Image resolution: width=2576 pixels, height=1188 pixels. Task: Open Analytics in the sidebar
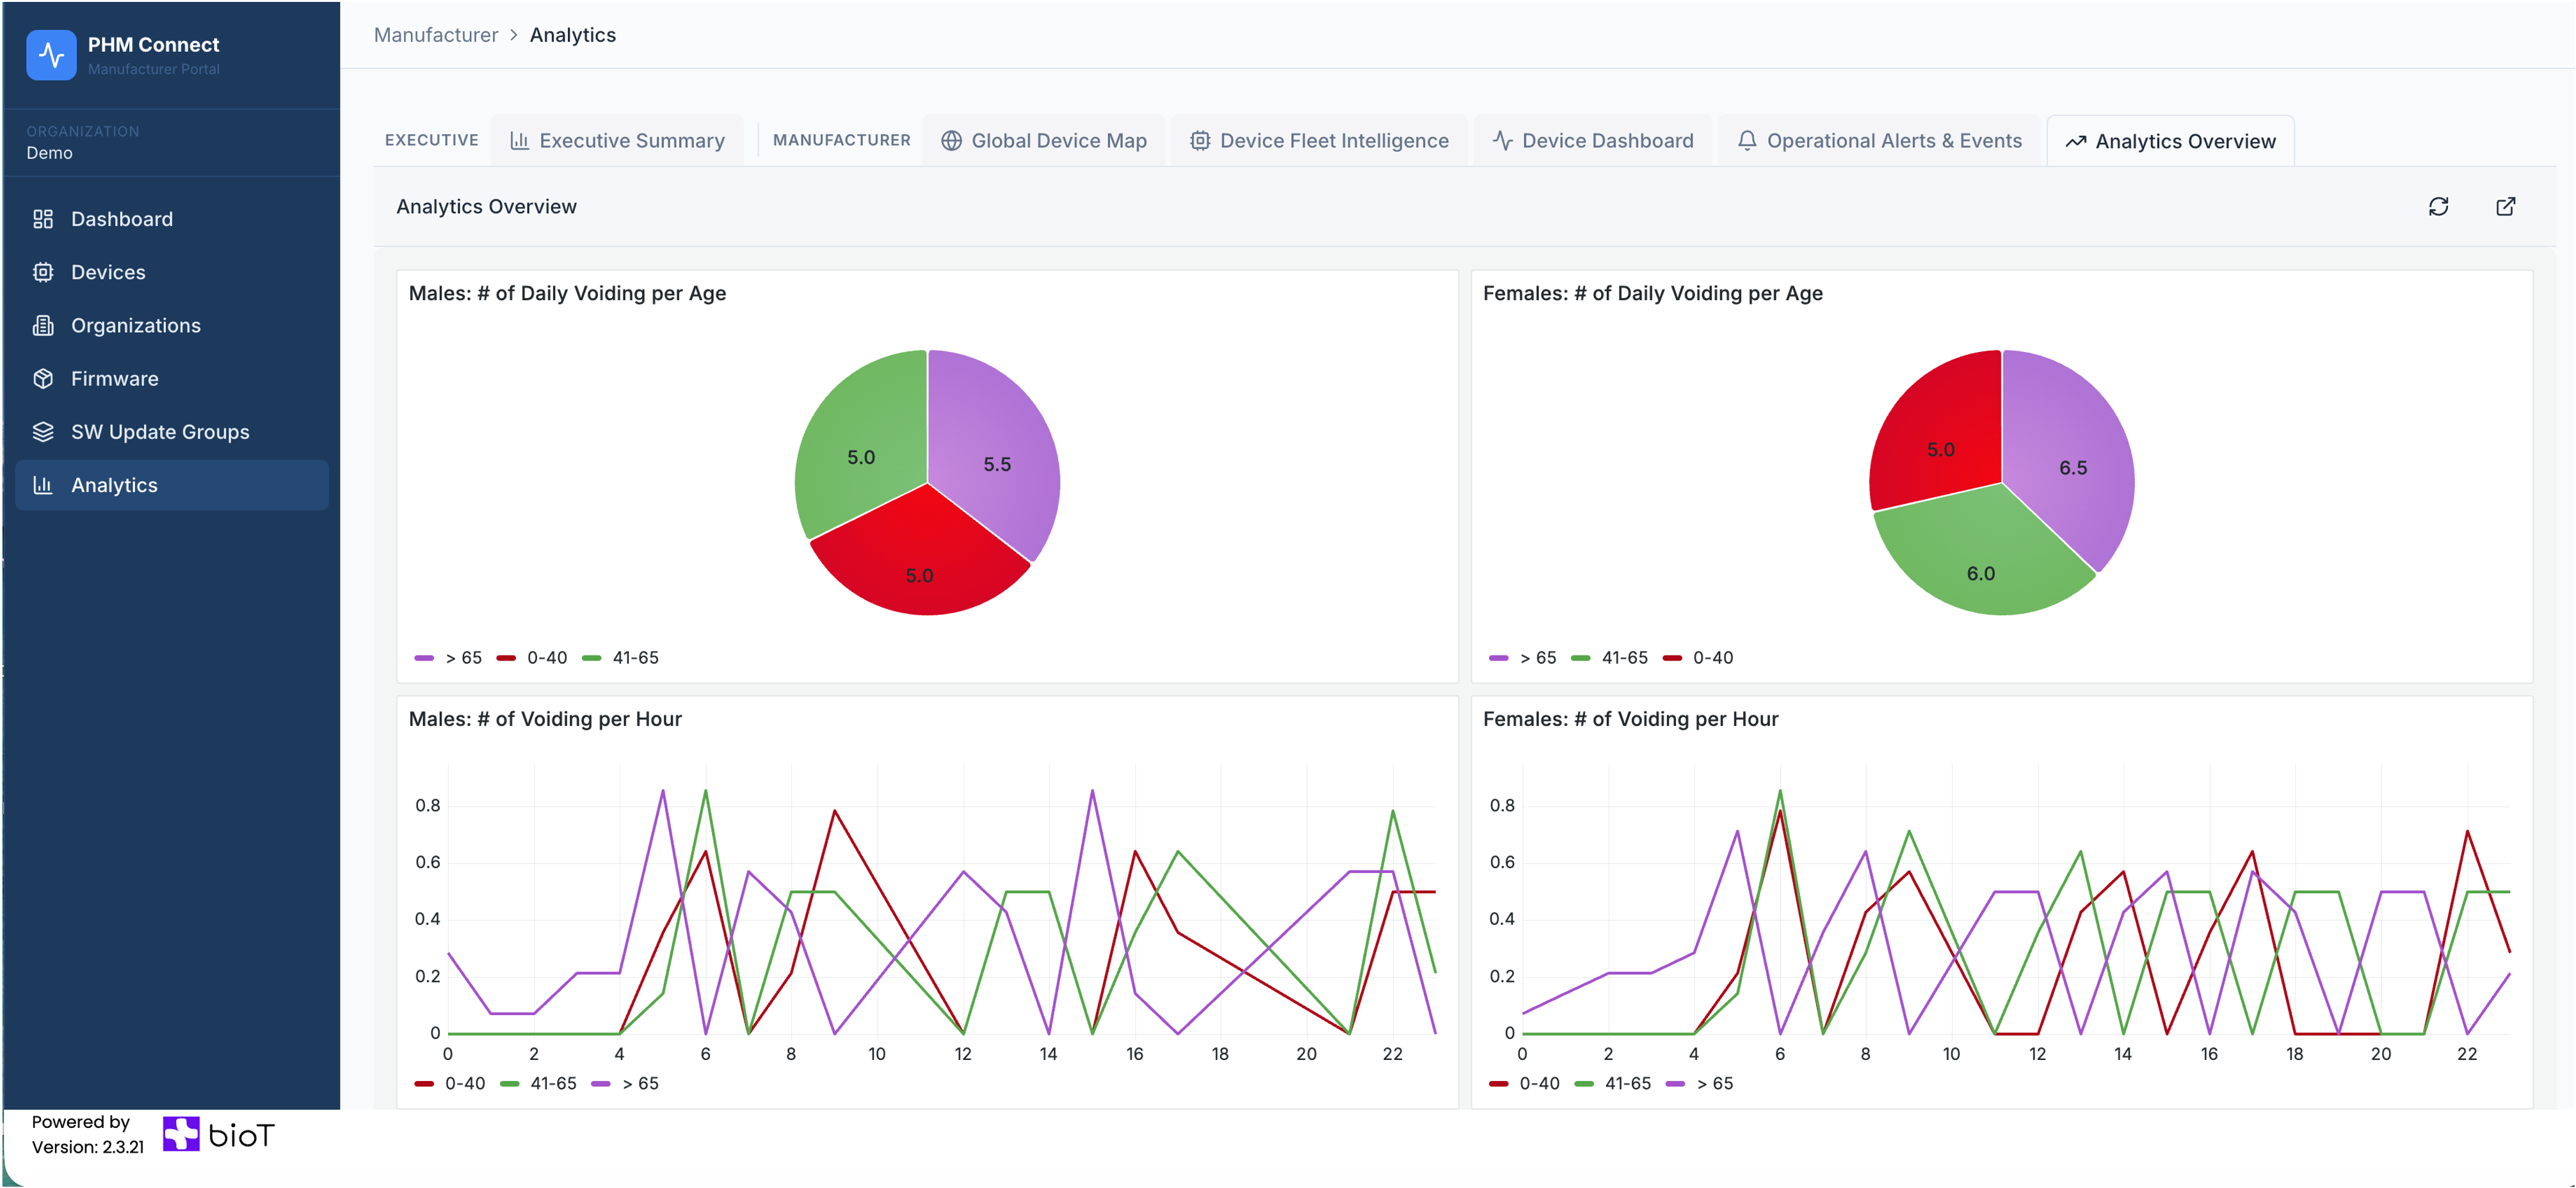point(114,485)
